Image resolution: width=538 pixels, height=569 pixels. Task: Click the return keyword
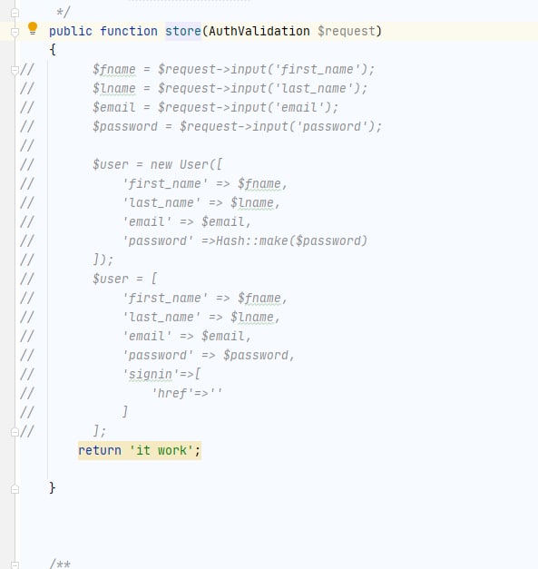100,450
